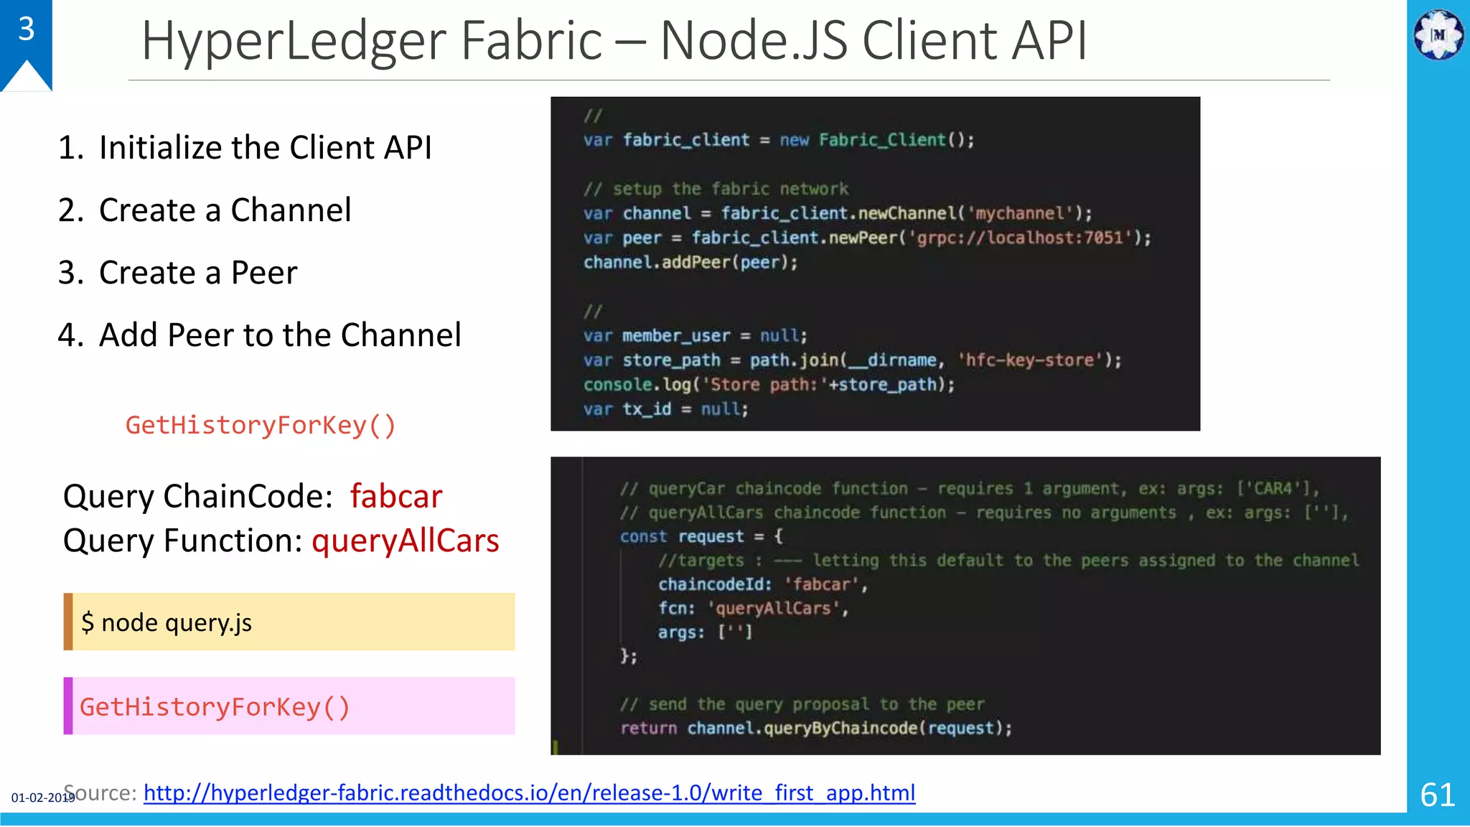The height and width of the screenshot is (827, 1470).
Task: Click the slide title HyperLedger Fabric heading
Action: click(x=614, y=40)
